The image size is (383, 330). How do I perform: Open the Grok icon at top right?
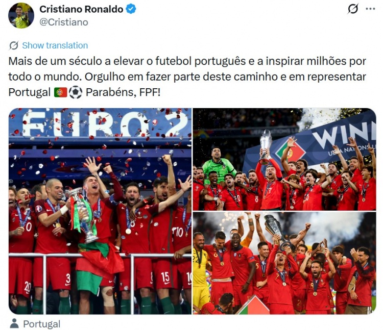pos(353,9)
